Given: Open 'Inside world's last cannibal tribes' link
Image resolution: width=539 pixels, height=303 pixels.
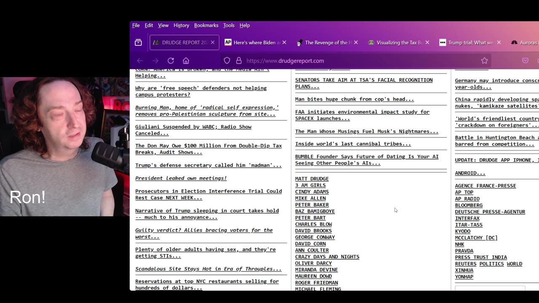Looking at the screenshot, I should click(353, 144).
